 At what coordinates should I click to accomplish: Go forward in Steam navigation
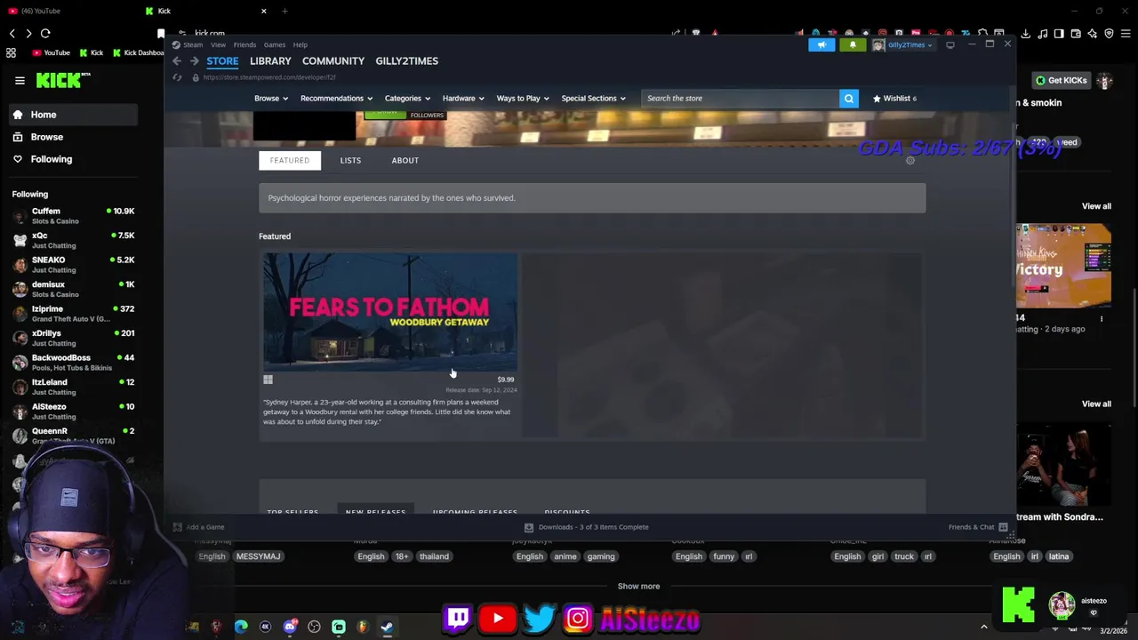pos(194,60)
